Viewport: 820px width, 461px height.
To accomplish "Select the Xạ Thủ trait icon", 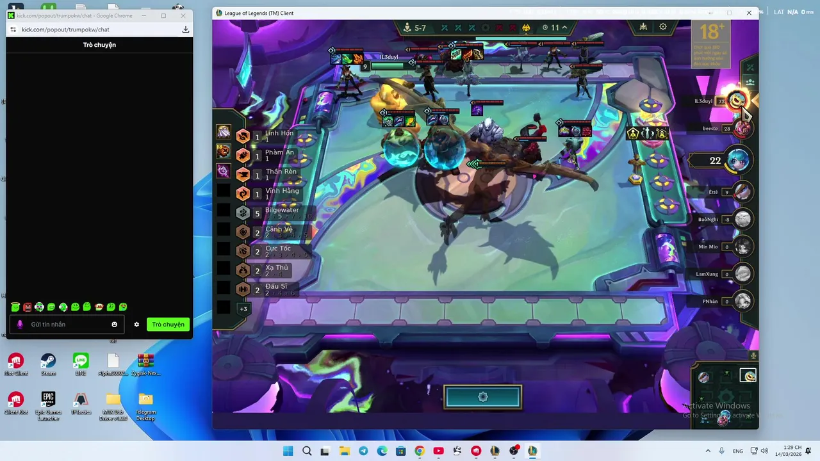I will [243, 271].
